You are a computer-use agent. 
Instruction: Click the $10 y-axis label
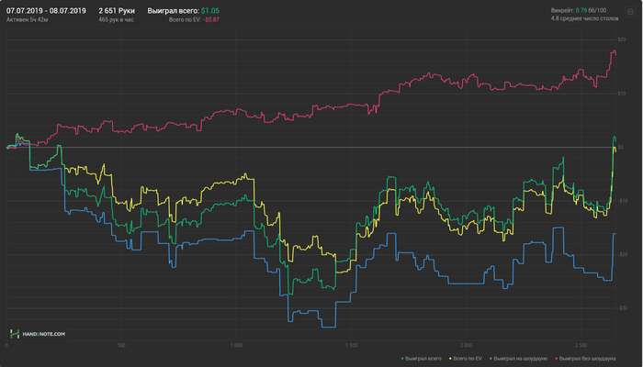click(x=621, y=94)
